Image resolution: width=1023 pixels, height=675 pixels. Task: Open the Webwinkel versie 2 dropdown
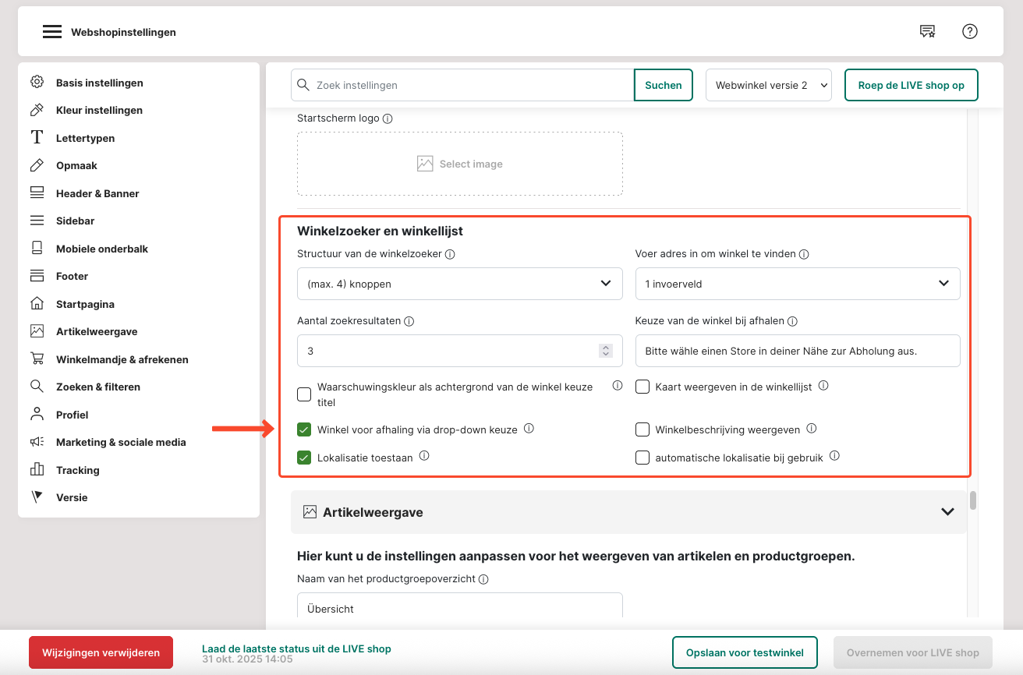click(768, 86)
